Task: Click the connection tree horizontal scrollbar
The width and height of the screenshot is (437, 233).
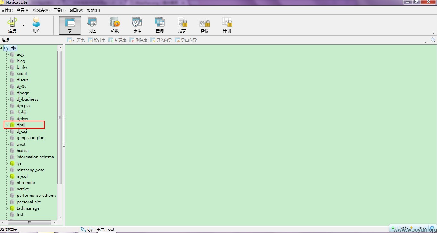Action: 29,222
